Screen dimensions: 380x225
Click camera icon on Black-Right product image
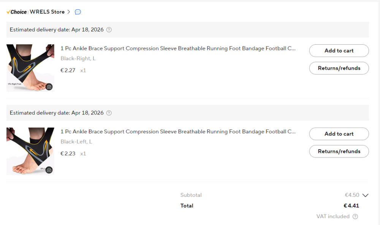49,87
